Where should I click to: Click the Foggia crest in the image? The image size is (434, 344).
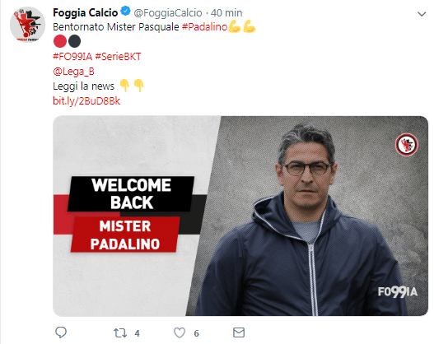pyautogui.click(x=406, y=145)
